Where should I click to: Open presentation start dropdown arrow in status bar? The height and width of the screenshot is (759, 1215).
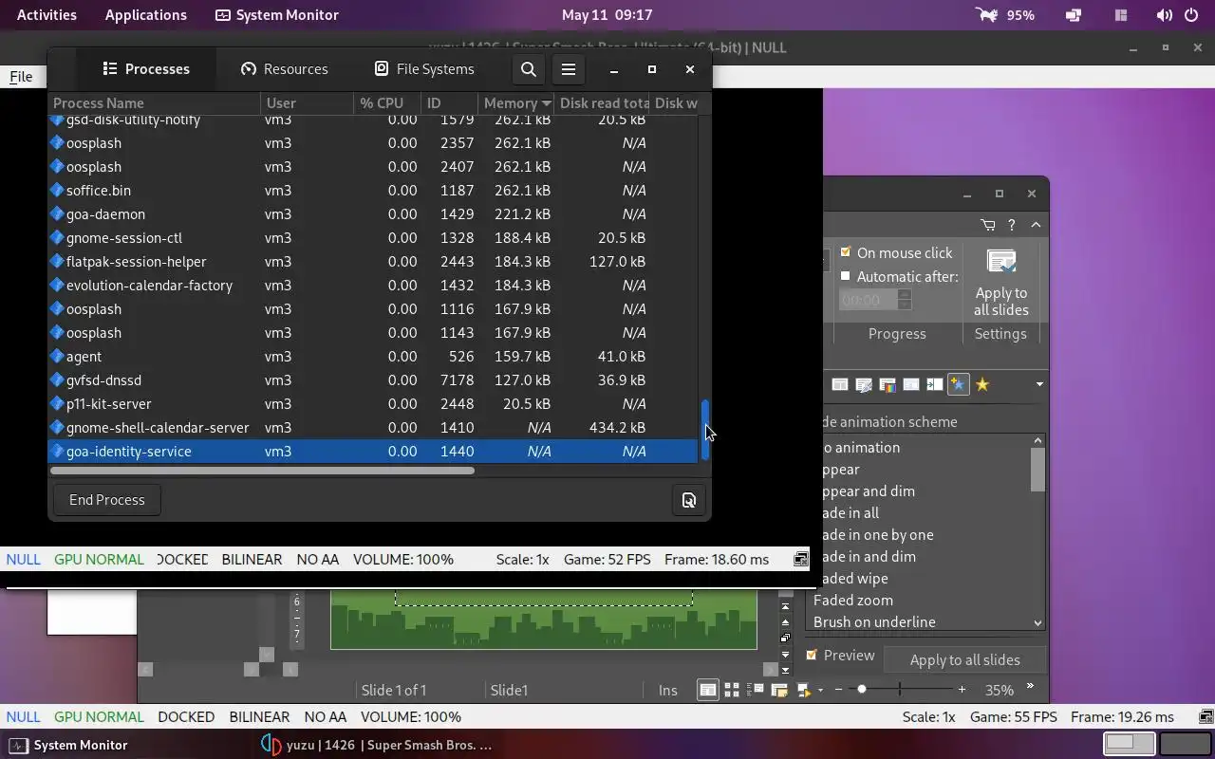coord(820,690)
